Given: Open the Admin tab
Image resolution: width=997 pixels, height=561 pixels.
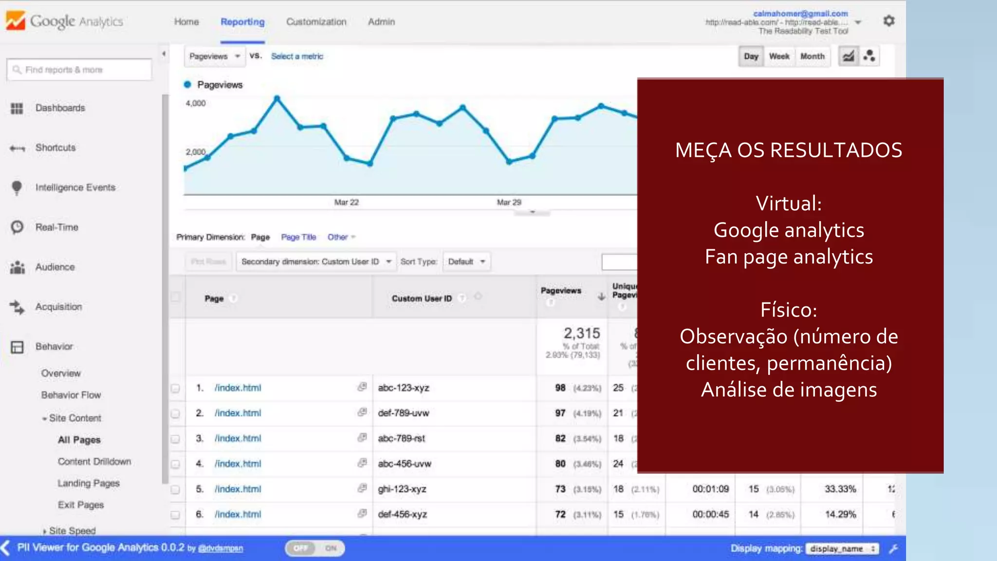Looking at the screenshot, I should tap(382, 22).
